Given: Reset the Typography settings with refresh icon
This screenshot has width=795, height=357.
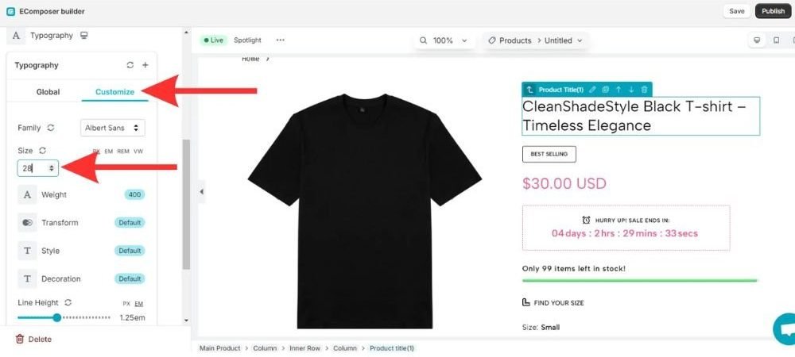Looking at the screenshot, I should click(x=130, y=65).
